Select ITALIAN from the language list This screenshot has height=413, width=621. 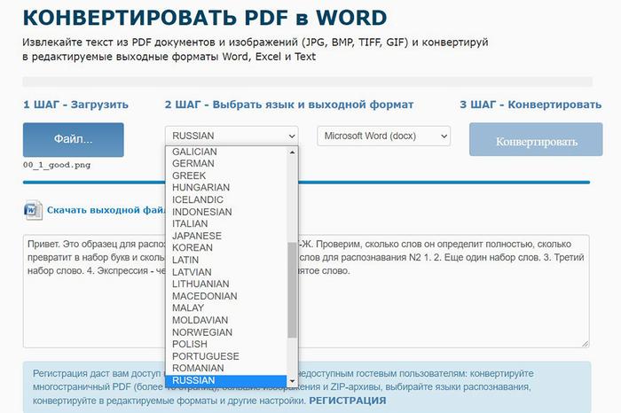pos(190,224)
